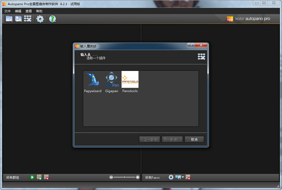Viewport: 282px width, 190px height.
Task: Click the remove panoramas red X icon
Action: coord(188,177)
